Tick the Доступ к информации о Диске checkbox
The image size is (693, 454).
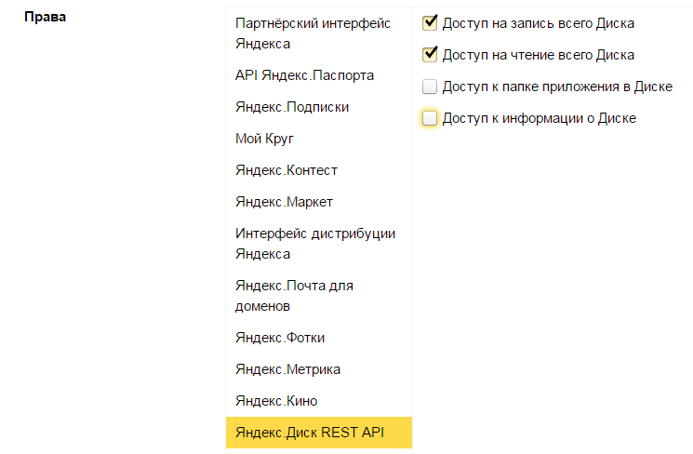430,118
